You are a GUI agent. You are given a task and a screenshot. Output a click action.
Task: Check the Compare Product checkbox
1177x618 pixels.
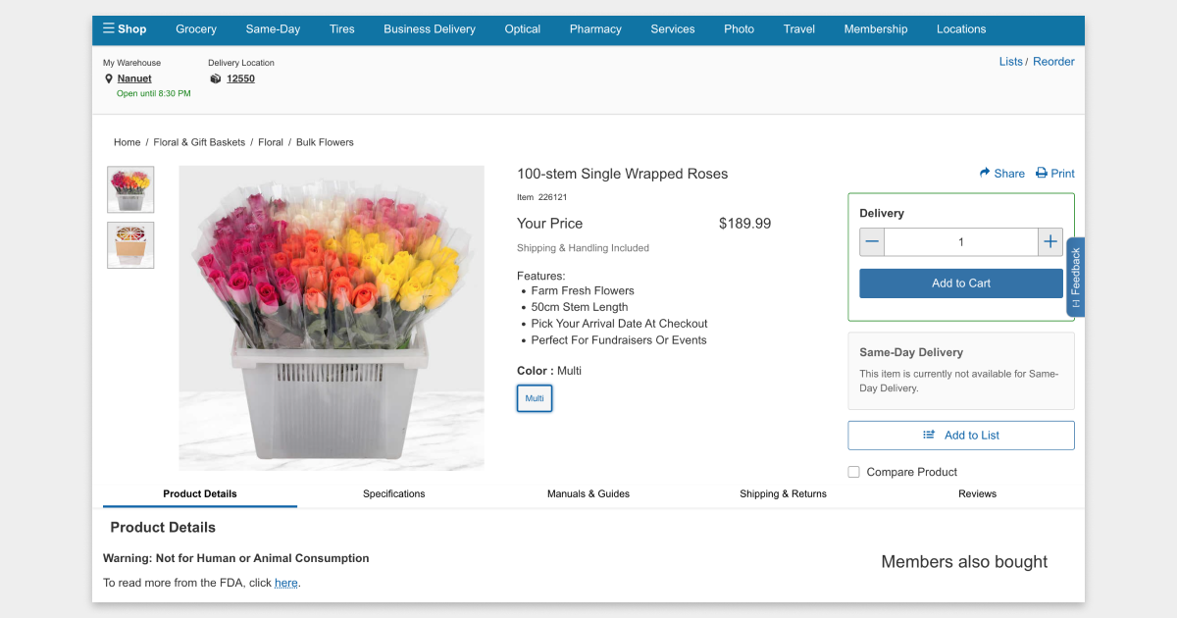[853, 472]
